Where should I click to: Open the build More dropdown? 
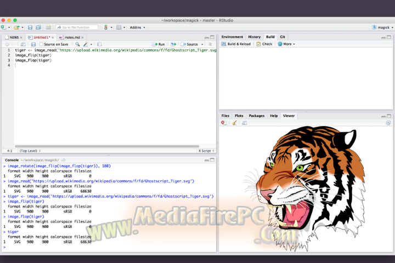click(x=286, y=44)
